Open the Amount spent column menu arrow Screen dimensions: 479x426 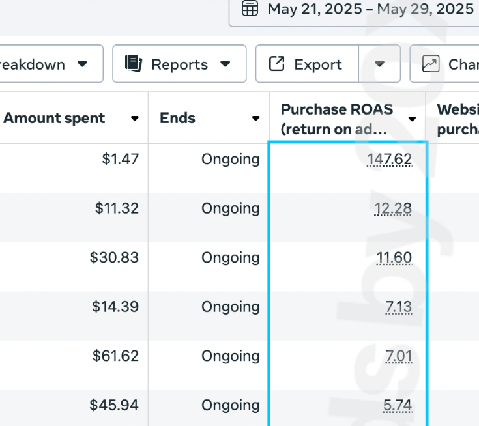coord(135,119)
